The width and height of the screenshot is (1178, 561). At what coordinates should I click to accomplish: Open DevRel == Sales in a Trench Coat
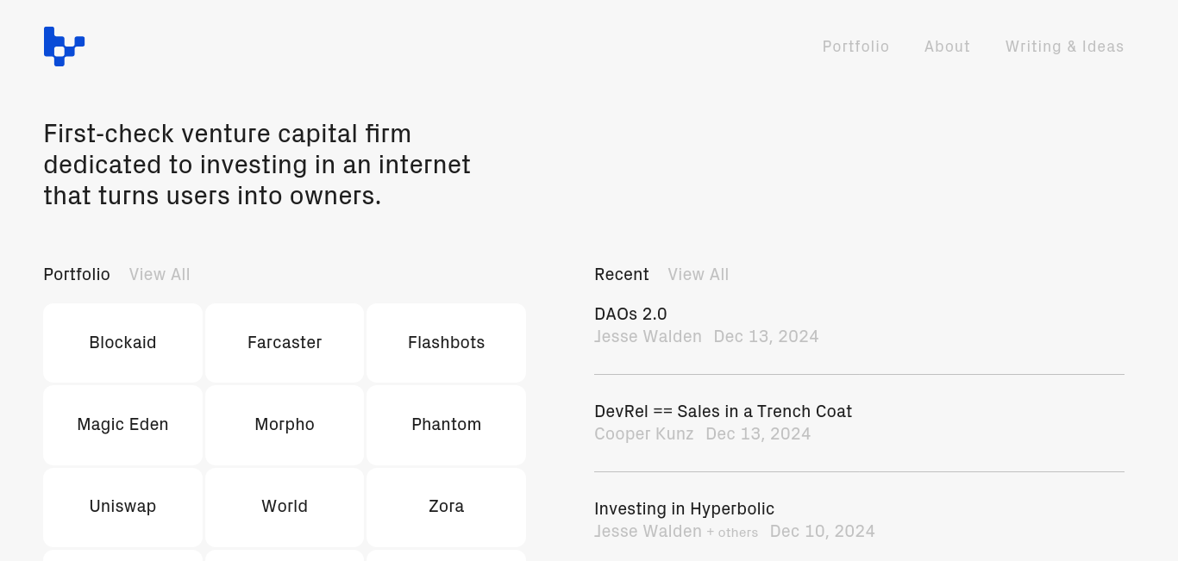click(723, 411)
